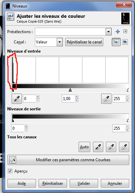Viewport: 135px width, 193px height.
Task: Pick black point with input eyedropper
Action: tap(17, 99)
